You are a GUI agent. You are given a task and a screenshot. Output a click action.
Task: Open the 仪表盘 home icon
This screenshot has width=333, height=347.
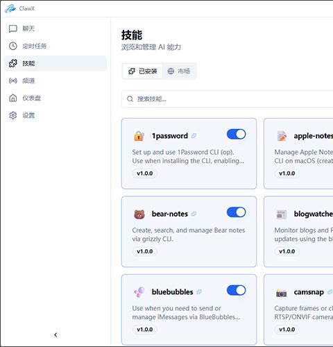point(13,98)
